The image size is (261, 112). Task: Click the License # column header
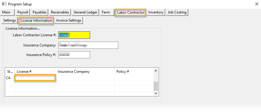click(35, 72)
